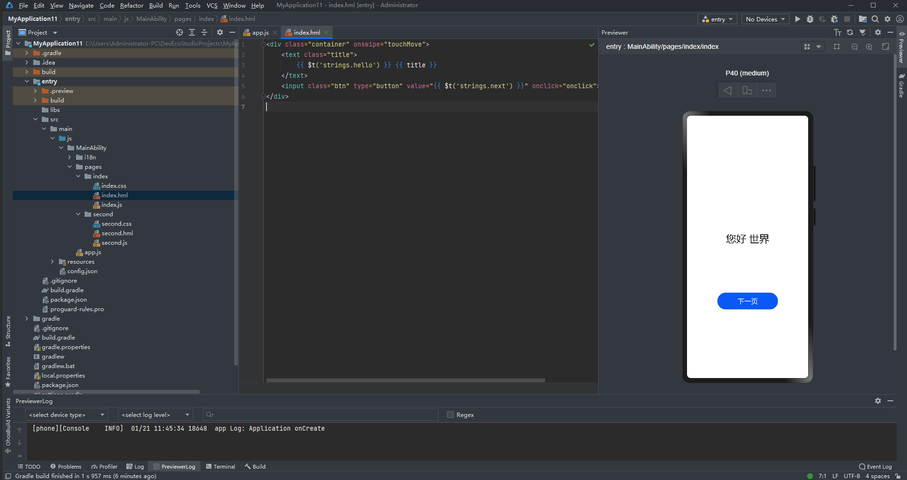Collapse the second folder
Viewport: 907px width, 480px height.
click(x=78, y=214)
